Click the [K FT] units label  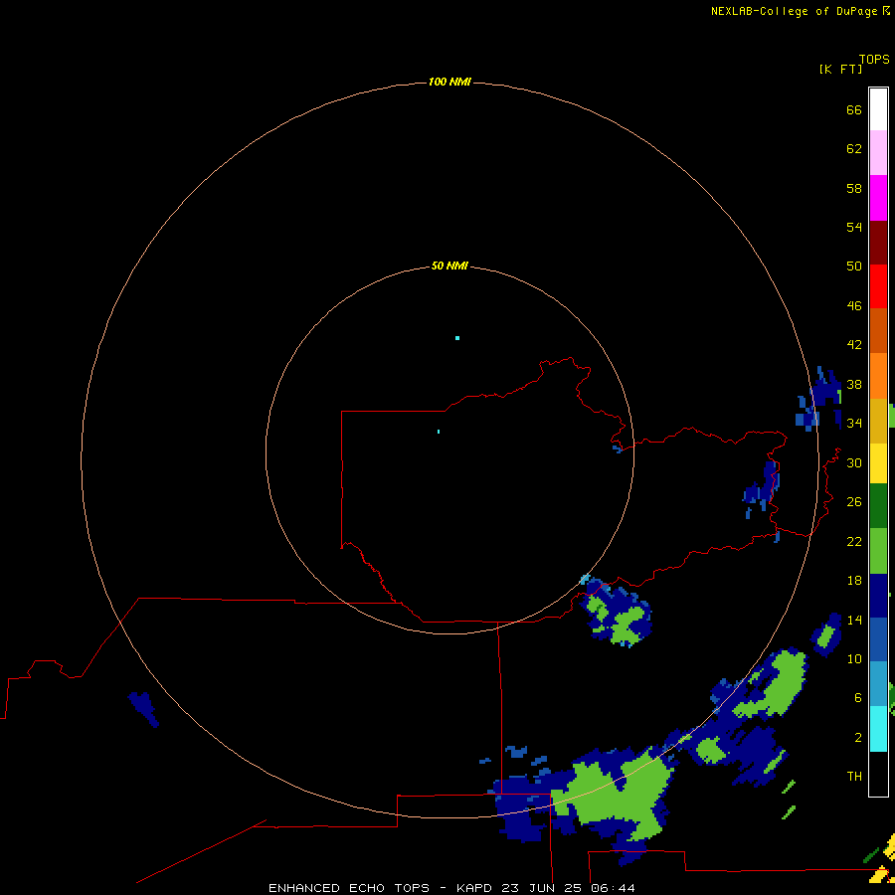pos(840,69)
